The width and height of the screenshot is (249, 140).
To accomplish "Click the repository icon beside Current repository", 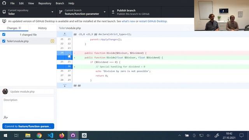I will 4,12.
